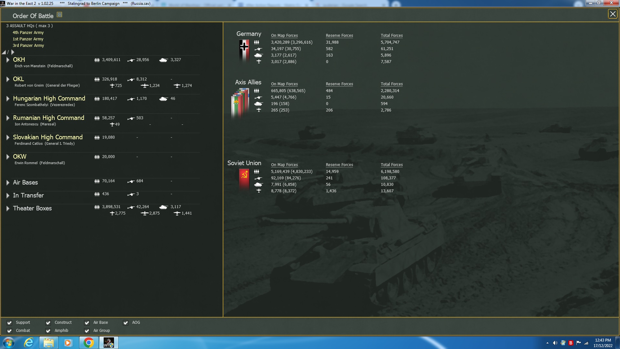Expand the Theater Boxes entry

click(8, 208)
